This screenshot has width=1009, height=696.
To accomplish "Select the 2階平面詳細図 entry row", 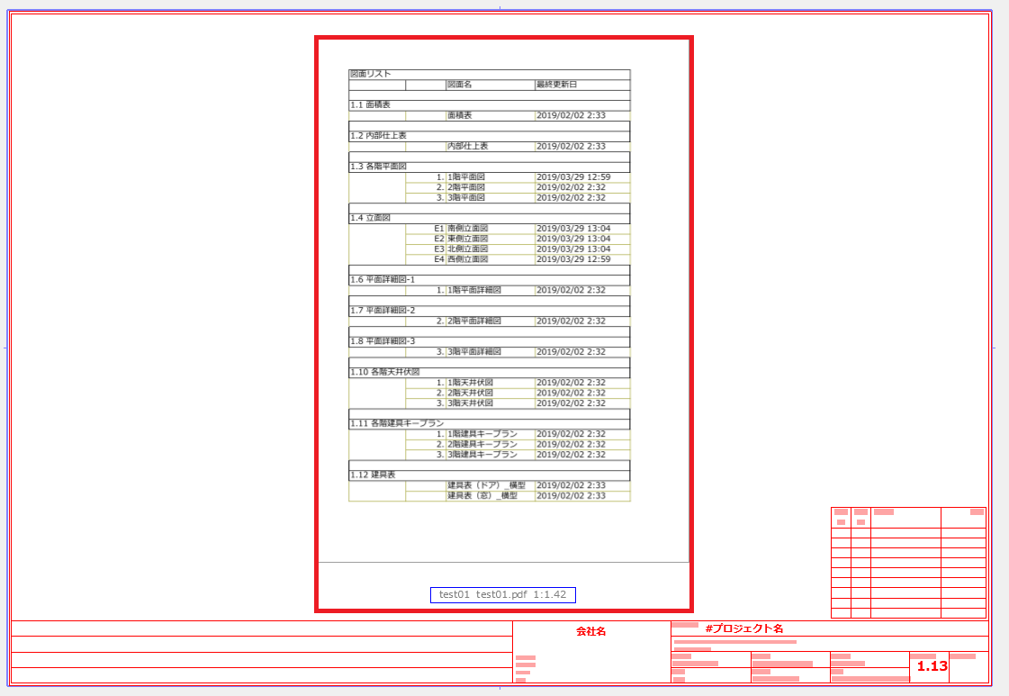I will pos(518,321).
